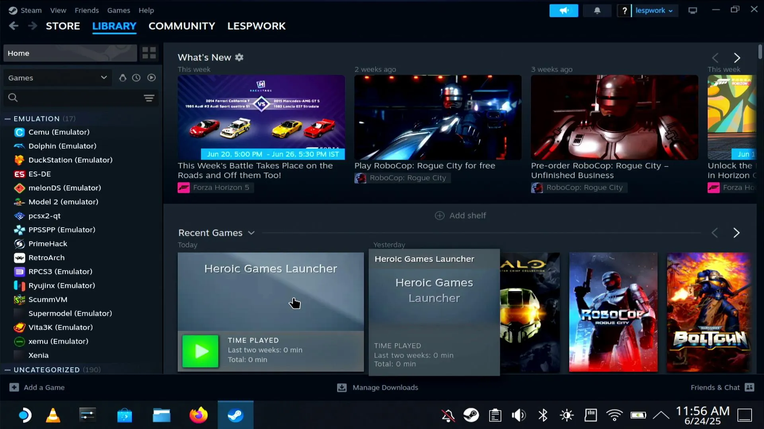This screenshot has width=764, height=429.
Task: Open the RoboCop Rogue City game cover
Action: [613, 312]
